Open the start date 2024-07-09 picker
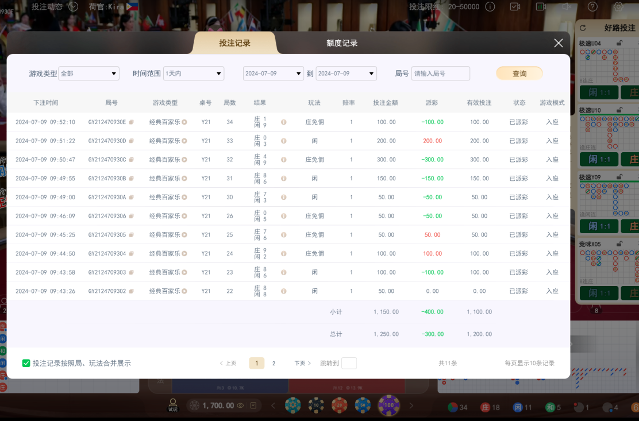The image size is (639, 421). coord(274,74)
